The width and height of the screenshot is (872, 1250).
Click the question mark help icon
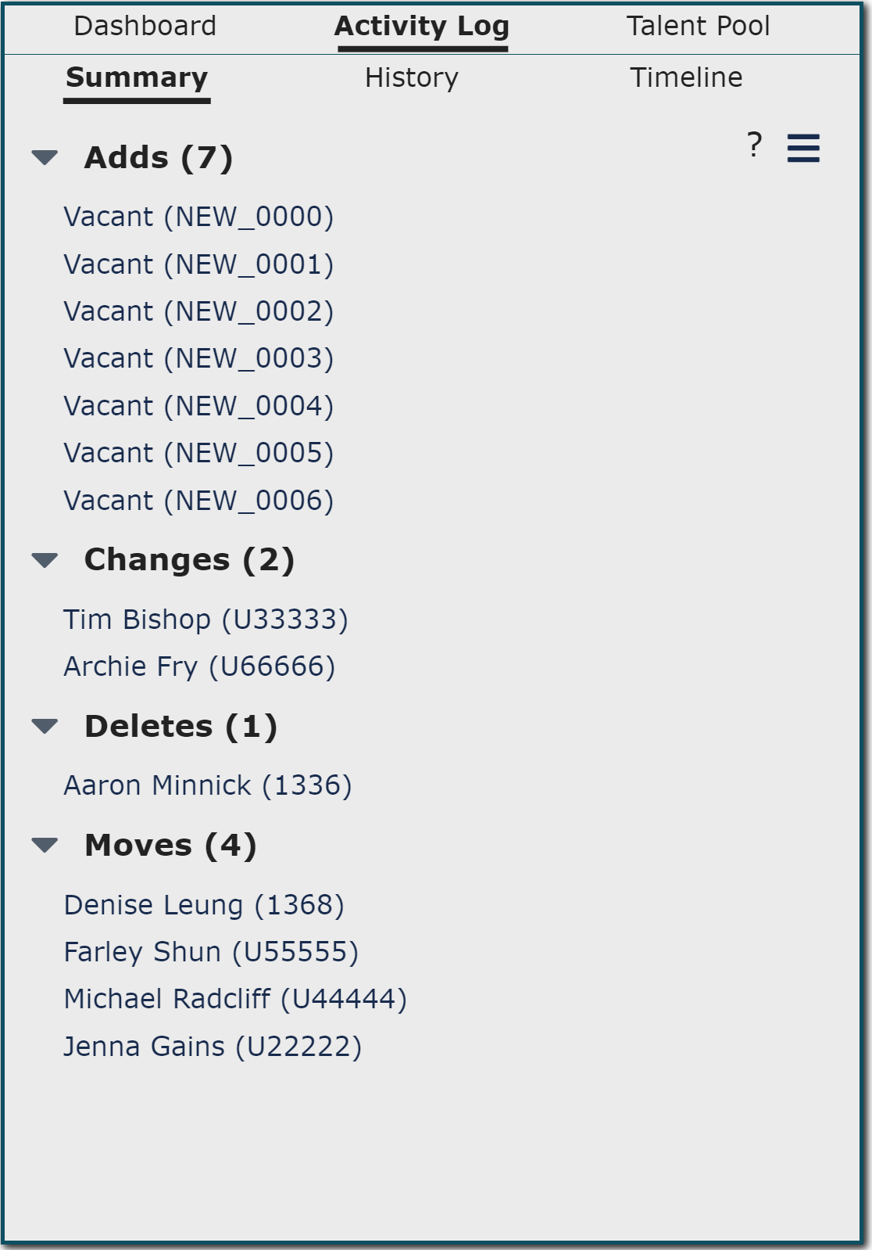pyautogui.click(x=753, y=145)
